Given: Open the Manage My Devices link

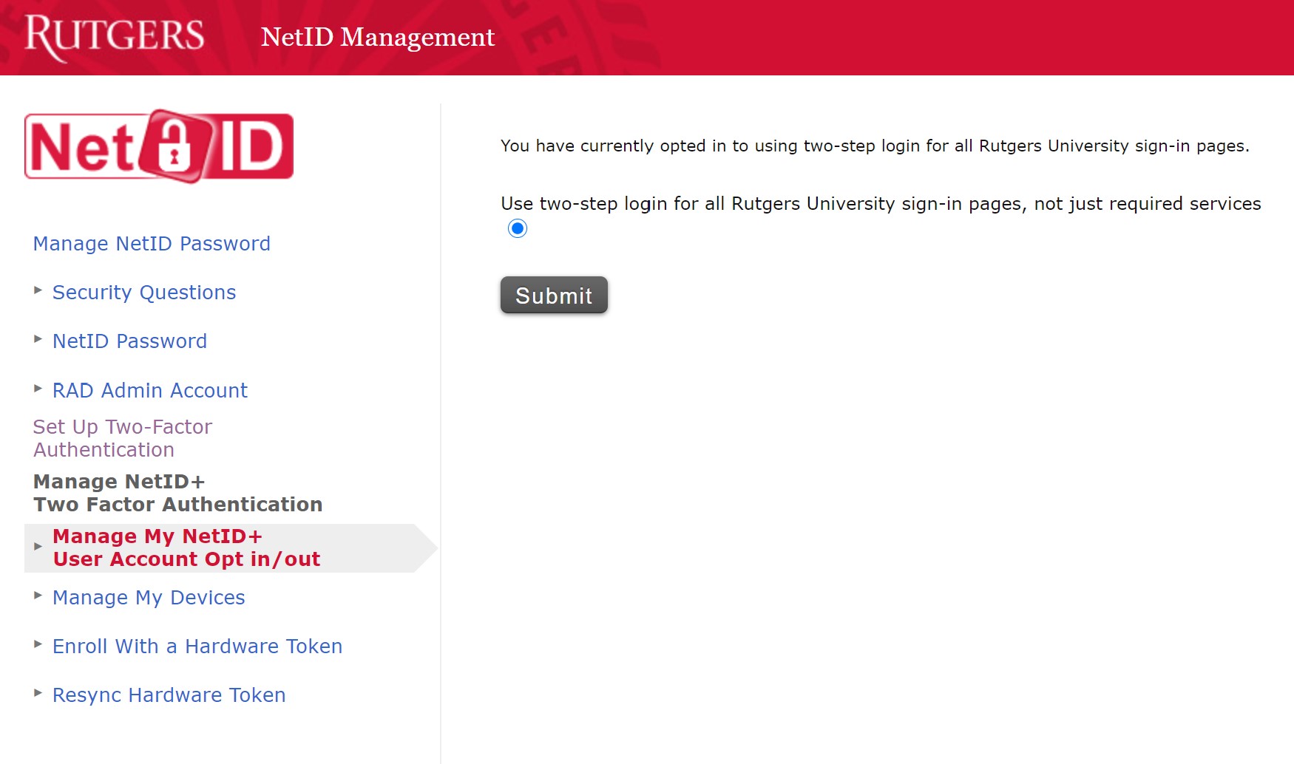Looking at the screenshot, I should [x=149, y=597].
